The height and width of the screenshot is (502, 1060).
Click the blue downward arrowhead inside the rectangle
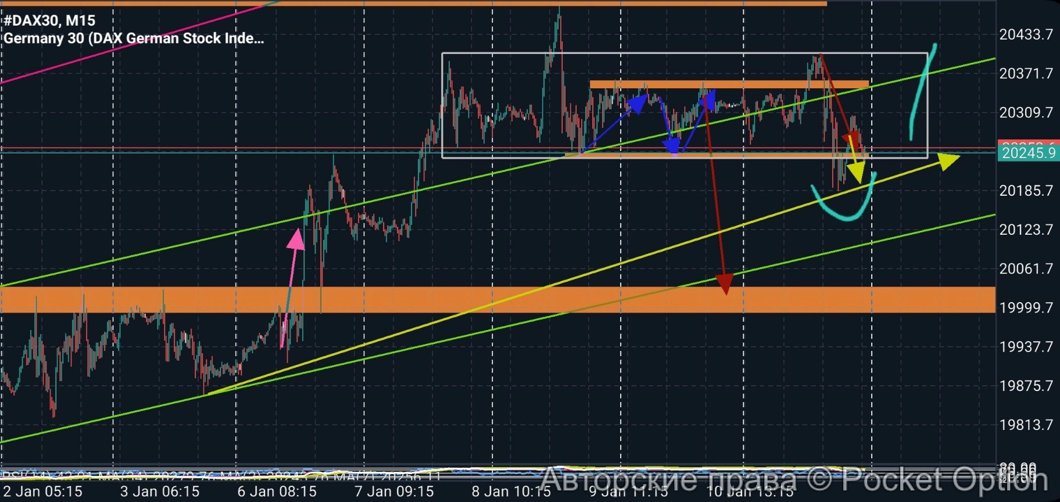(672, 146)
